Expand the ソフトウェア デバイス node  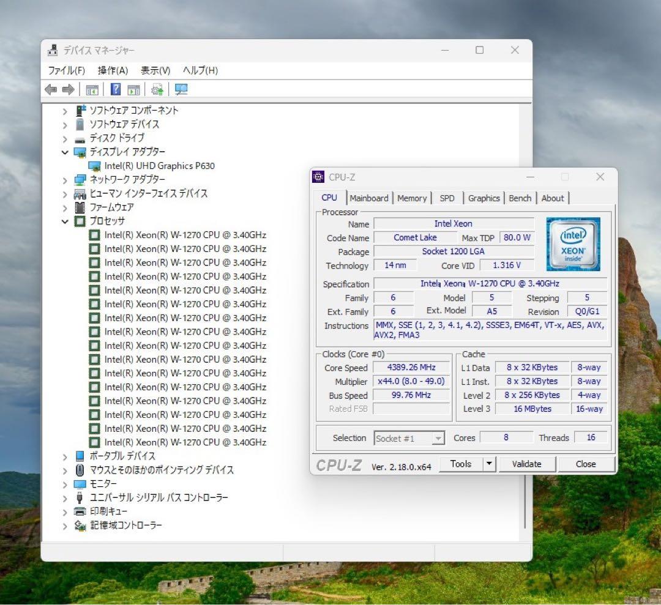[64, 125]
